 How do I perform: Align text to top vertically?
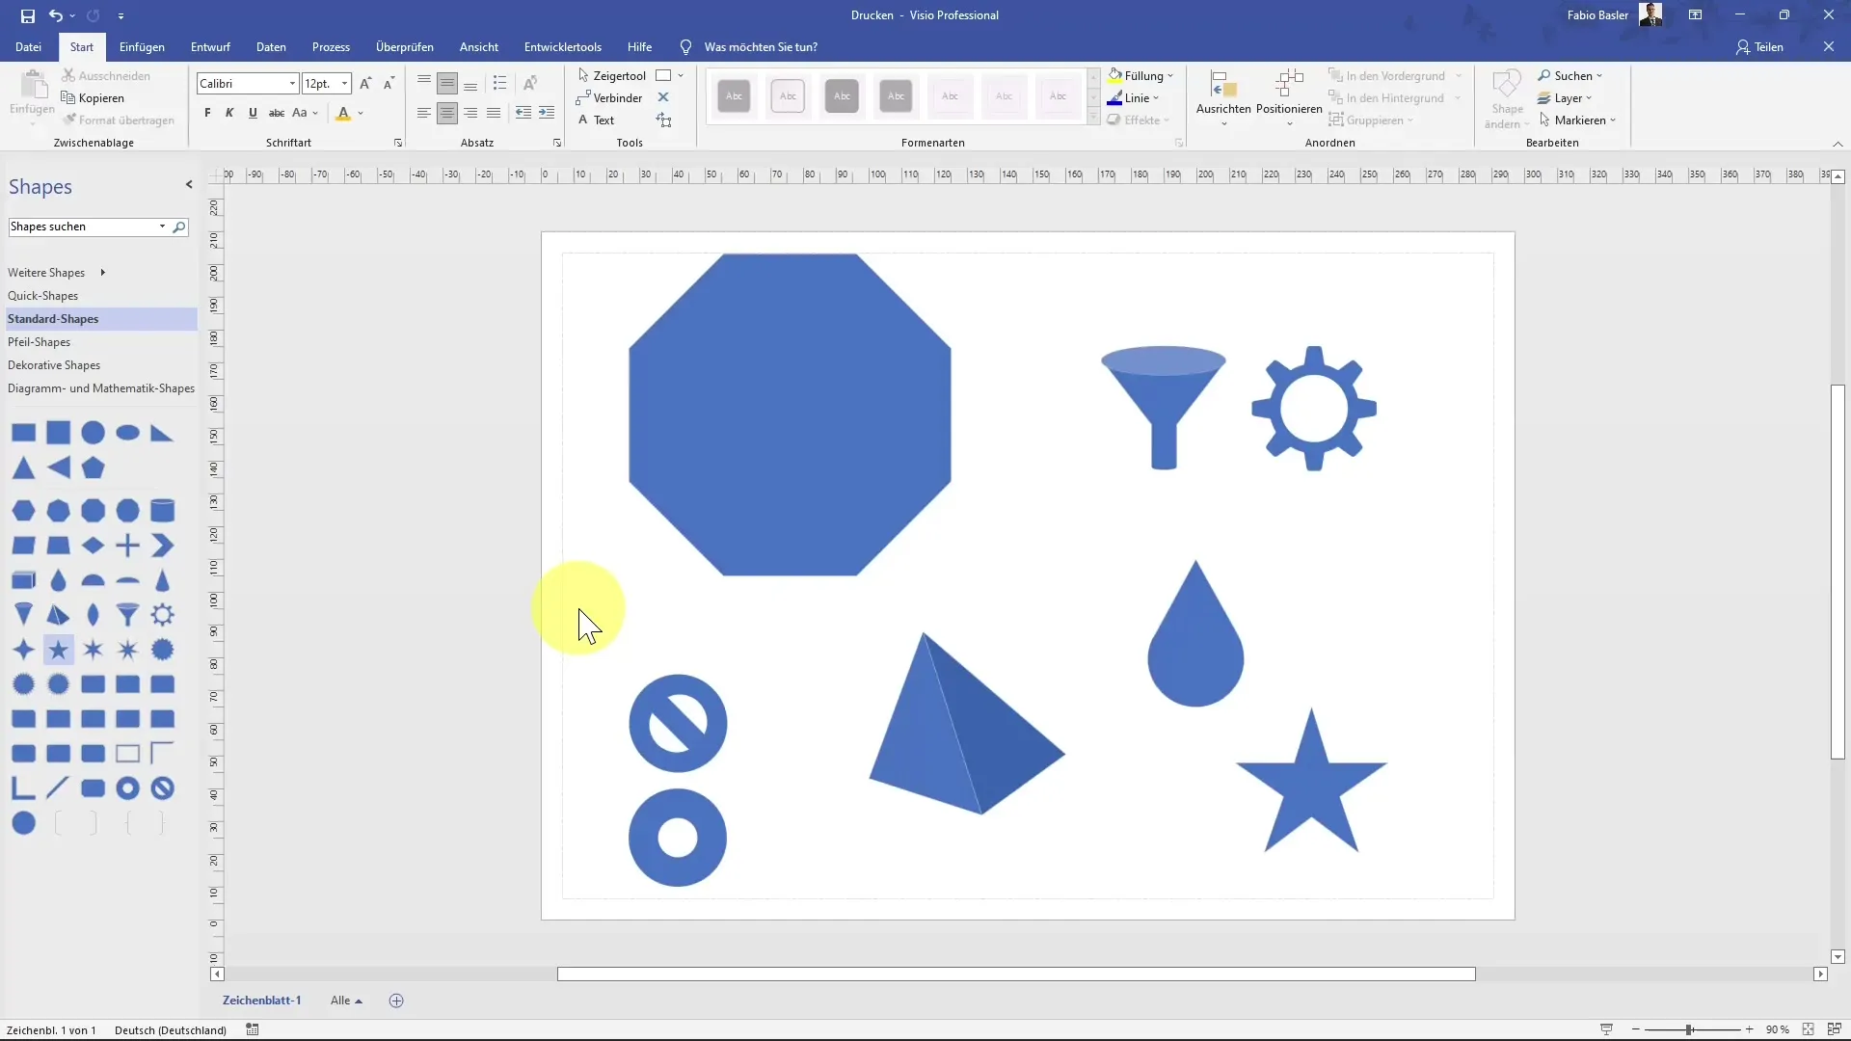point(424,84)
